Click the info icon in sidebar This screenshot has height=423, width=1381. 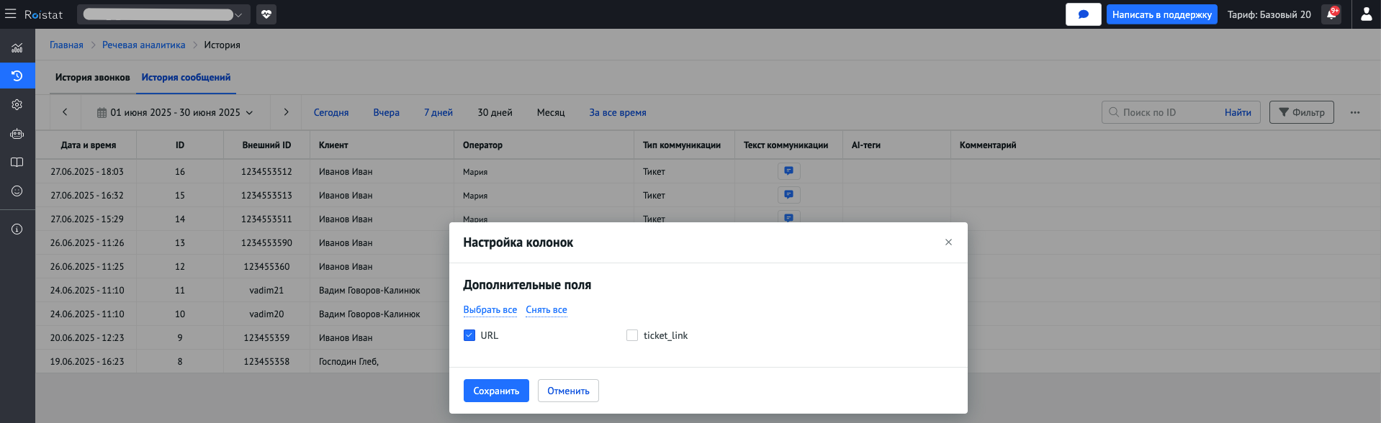17,229
